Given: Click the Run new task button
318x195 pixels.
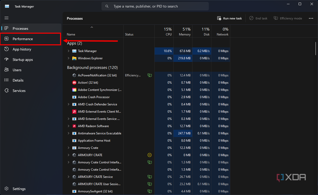Looking at the screenshot, I should (229, 18).
